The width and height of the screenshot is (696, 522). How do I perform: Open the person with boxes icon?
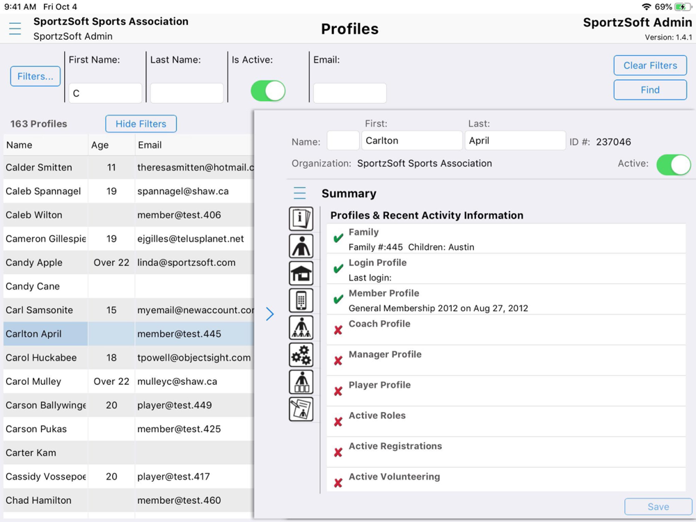pyautogui.click(x=301, y=381)
